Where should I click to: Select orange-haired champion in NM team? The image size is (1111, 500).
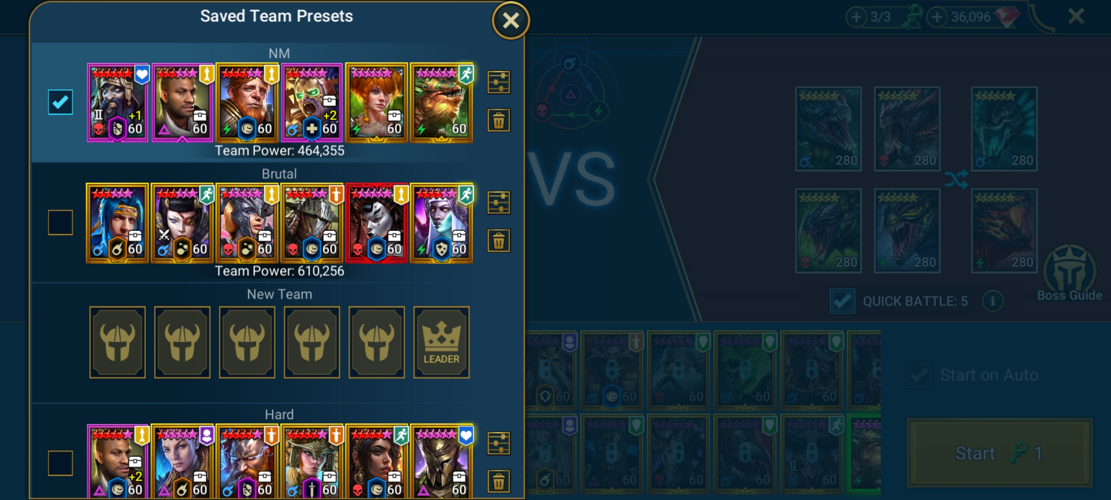376,103
